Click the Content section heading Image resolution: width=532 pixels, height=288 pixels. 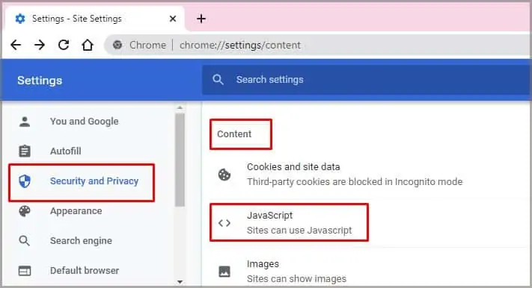pos(234,134)
